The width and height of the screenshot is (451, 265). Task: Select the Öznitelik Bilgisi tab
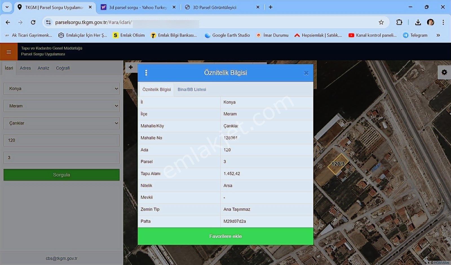[156, 89]
